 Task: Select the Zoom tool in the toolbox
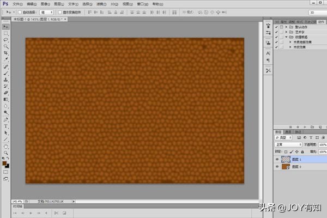(6, 153)
